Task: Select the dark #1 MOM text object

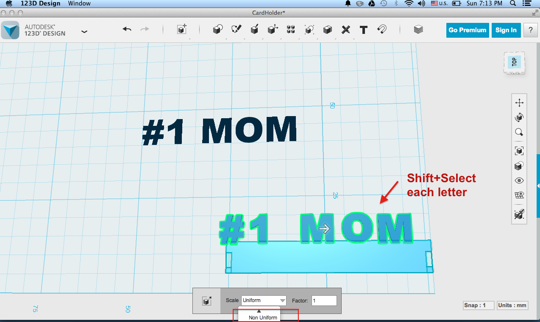Action: click(220, 130)
